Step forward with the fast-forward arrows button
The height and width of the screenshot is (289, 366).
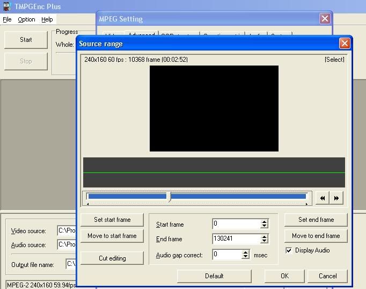pos(336,198)
